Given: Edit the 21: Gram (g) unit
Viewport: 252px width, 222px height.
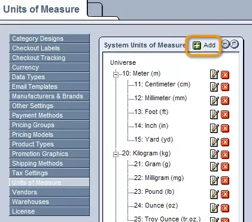Looking at the screenshot, I should tap(214, 166).
